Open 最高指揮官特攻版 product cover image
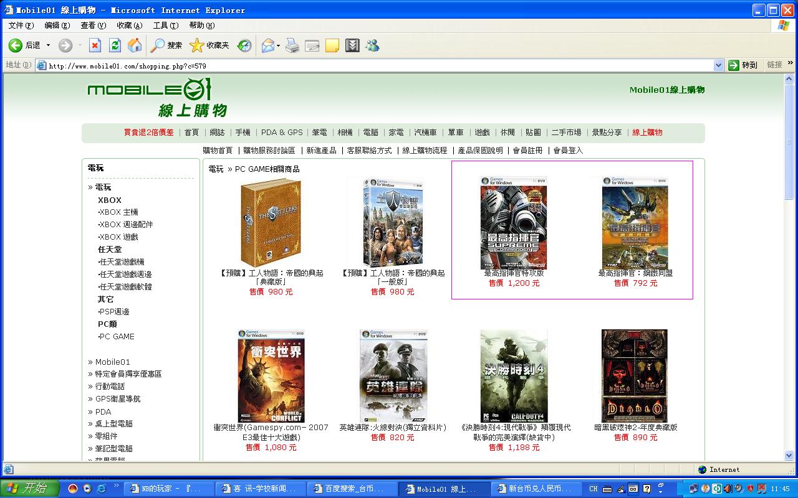 pyautogui.click(x=514, y=223)
